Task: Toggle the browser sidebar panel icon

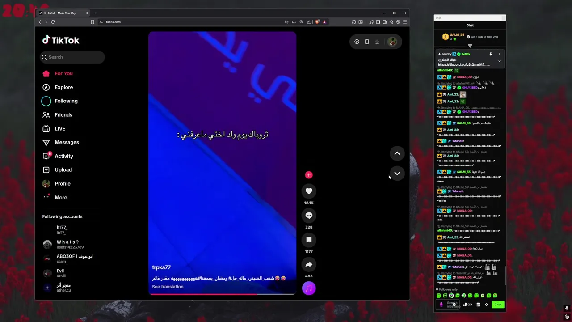Action: (378, 22)
